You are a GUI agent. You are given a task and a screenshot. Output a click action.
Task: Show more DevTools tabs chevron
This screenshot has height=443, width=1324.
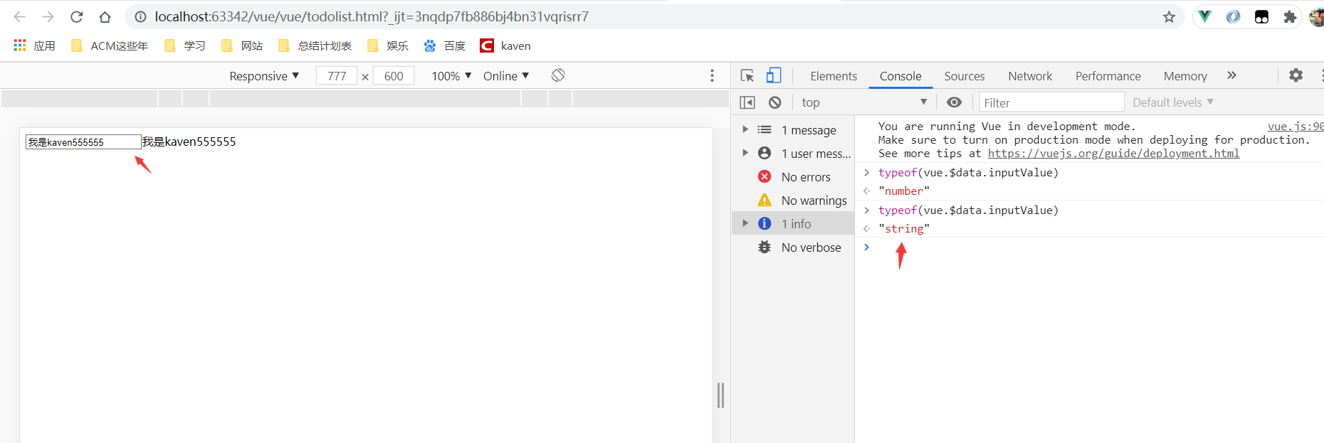coord(1231,75)
